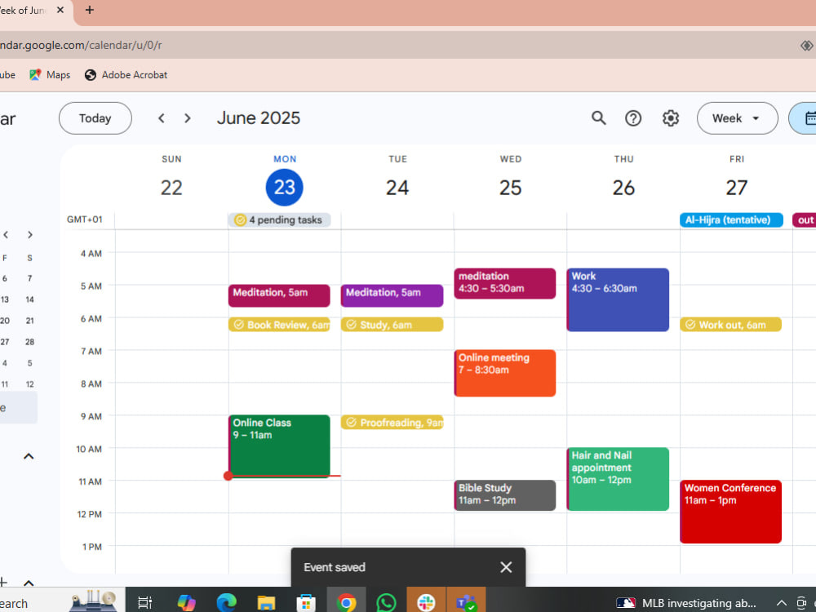
Task: Select 28 in the mini calendar
Action: click(x=29, y=342)
